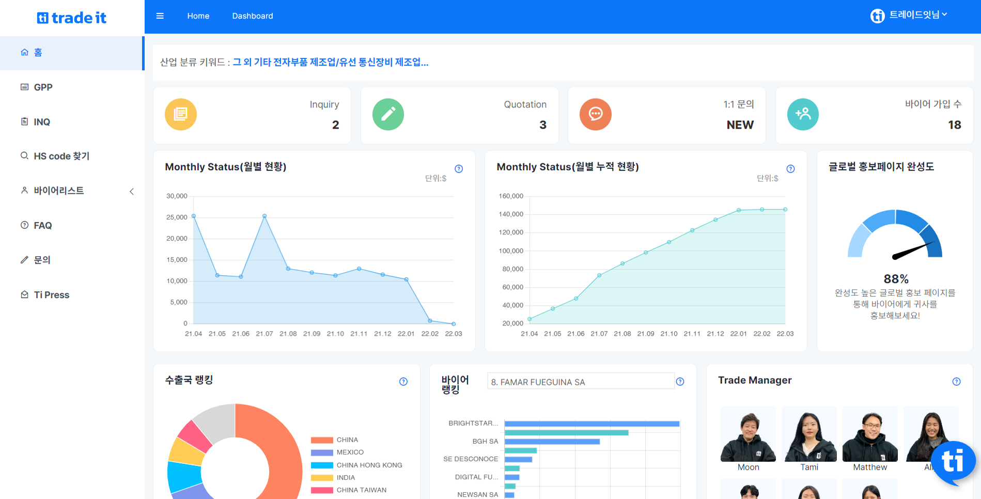Toggle MEXICO legend in export ranking chart
The image size is (981, 499).
337,453
